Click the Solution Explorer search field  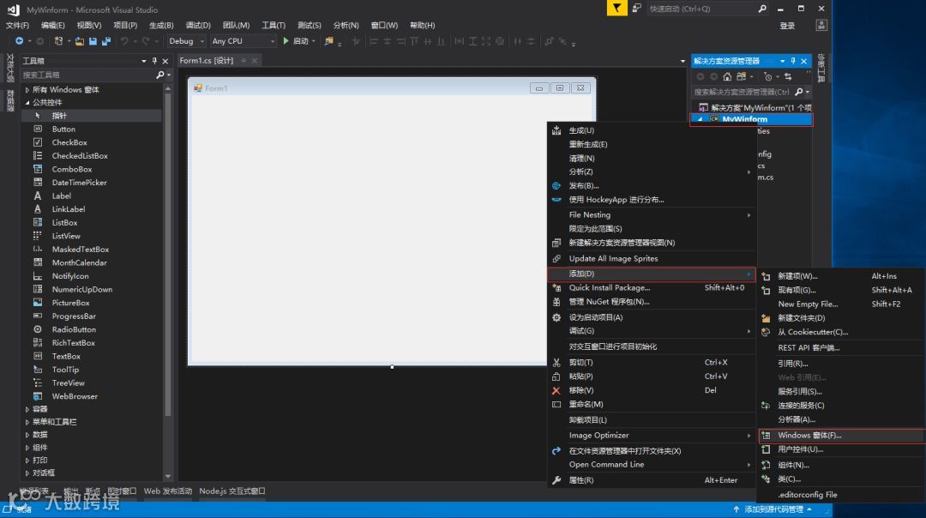tap(742, 92)
